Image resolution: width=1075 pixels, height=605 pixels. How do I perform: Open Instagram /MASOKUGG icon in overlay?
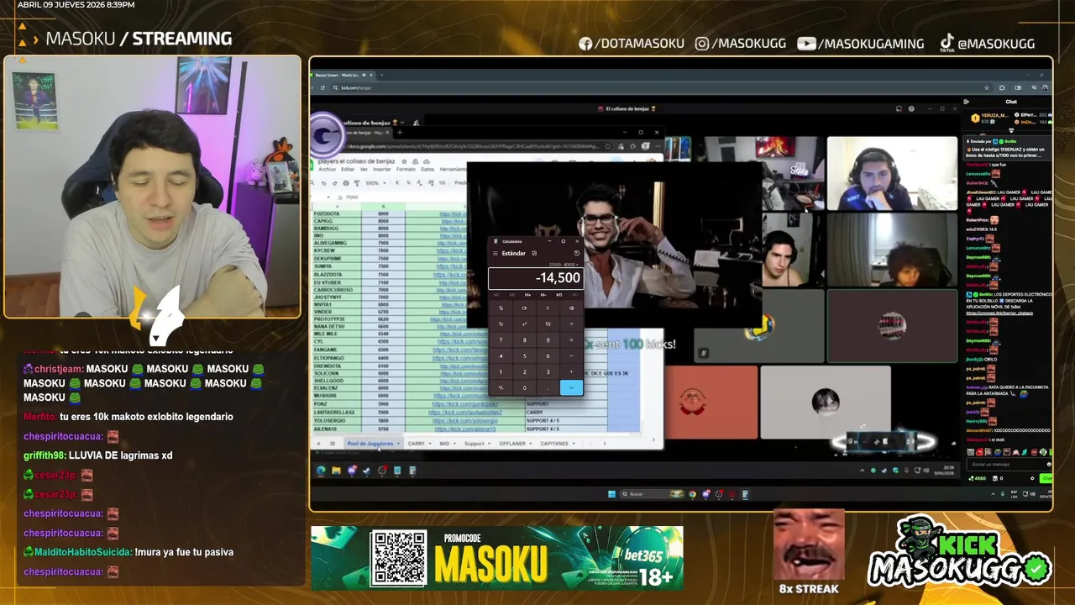(702, 44)
